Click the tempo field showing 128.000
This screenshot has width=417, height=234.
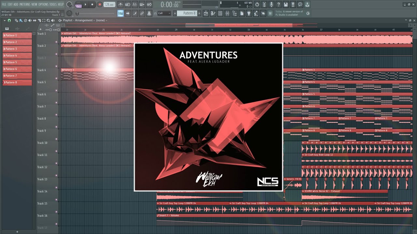pos(109,4)
